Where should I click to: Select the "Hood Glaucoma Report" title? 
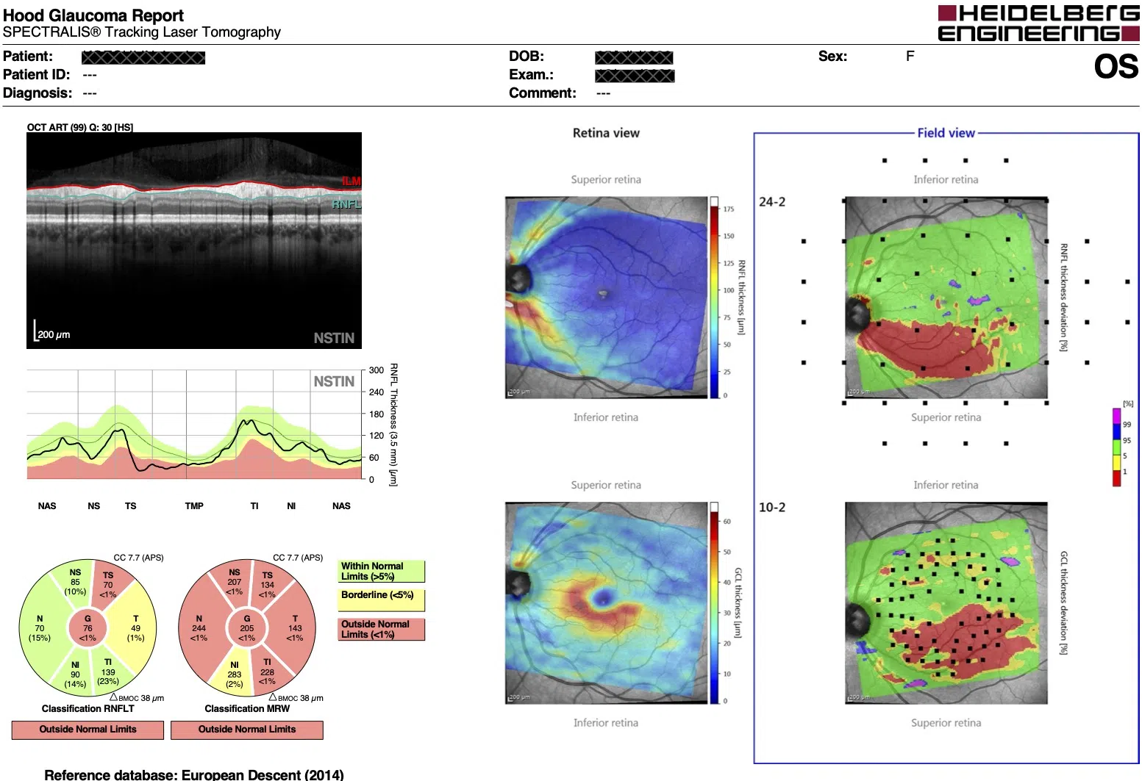(93, 15)
